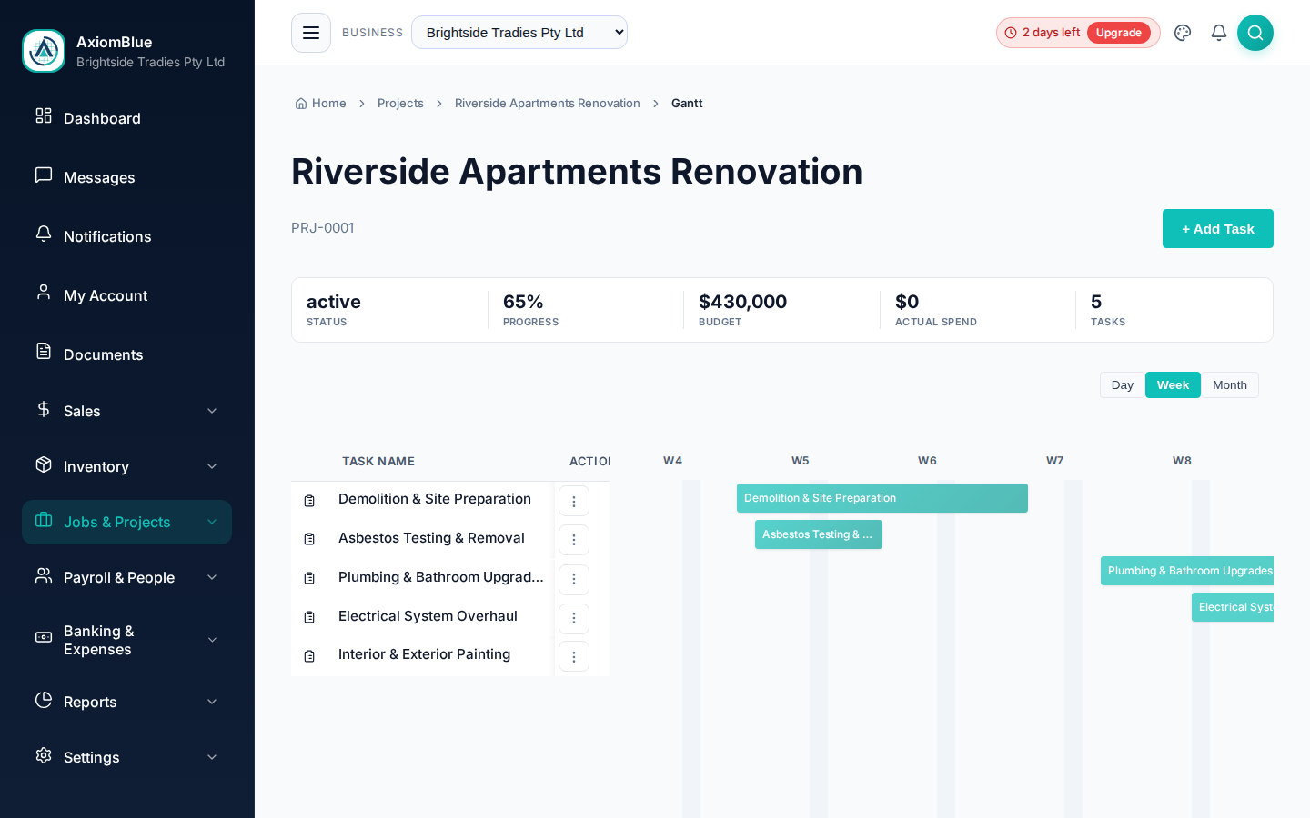The height and width of the screenshot is (818, 1310).
Task: Open Documents from the sidebar
Action: click(x=103, y=354)
